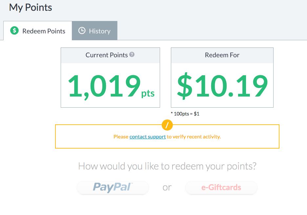Choose e-Giftcards redemption option
This screenshot has width=307, height=215.
pos(221,188)
